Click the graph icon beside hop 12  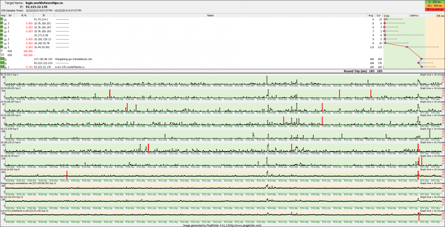tap(6, 63)
